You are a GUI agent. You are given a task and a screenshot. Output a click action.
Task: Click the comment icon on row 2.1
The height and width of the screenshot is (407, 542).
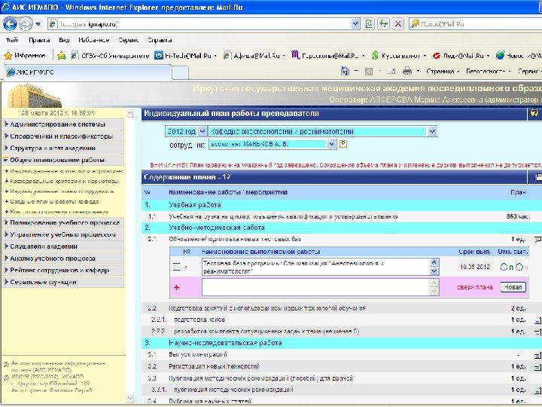point(537,239)
